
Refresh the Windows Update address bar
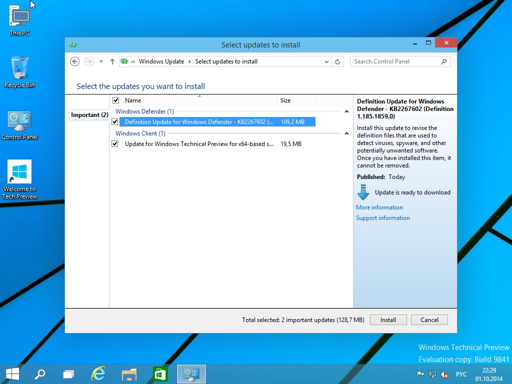(x=337, y=61)
